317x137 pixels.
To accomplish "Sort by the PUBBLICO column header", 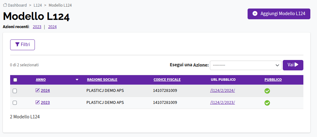I will point(273,80).
